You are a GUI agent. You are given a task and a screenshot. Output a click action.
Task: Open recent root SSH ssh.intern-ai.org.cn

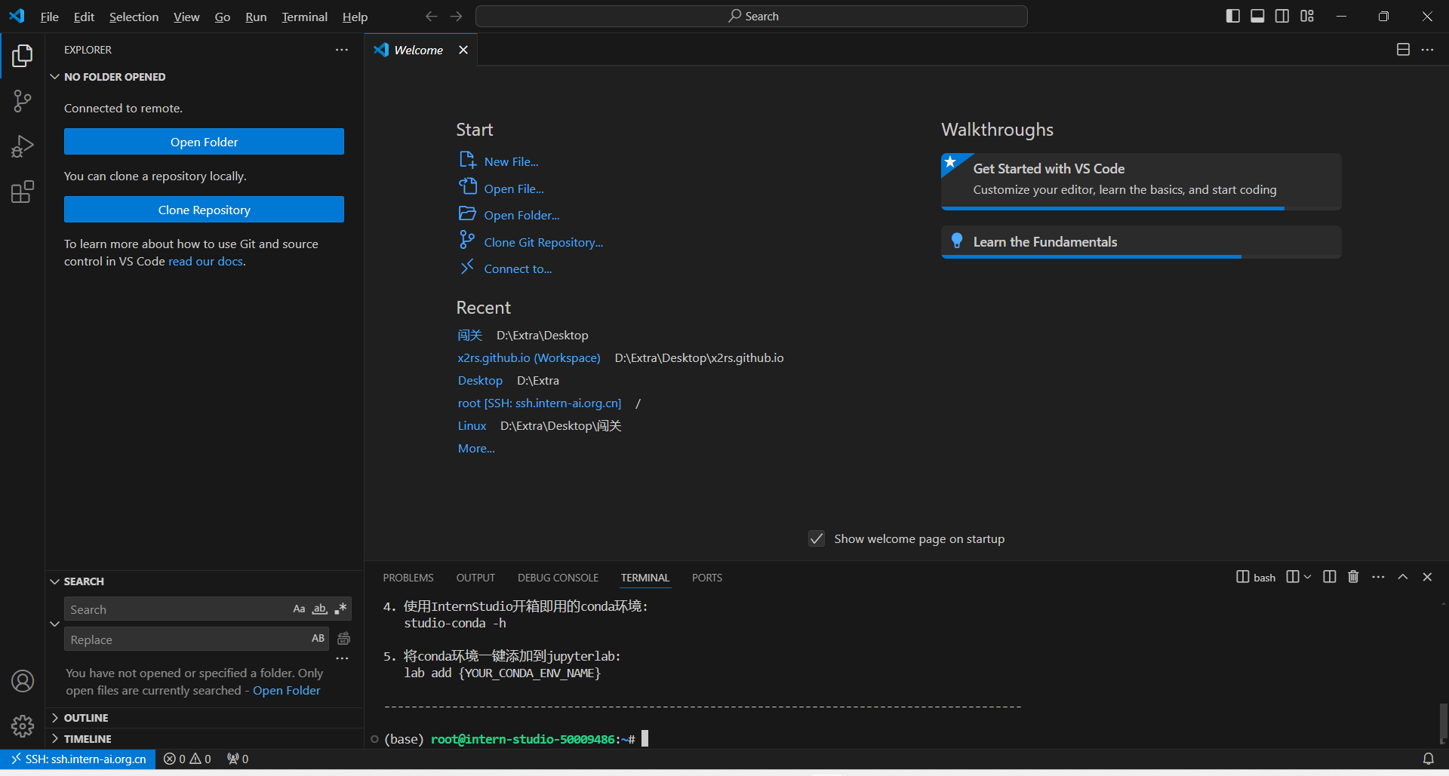pos(540,403)
